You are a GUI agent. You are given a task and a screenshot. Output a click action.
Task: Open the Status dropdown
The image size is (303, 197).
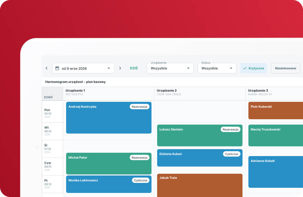point(217,68)
